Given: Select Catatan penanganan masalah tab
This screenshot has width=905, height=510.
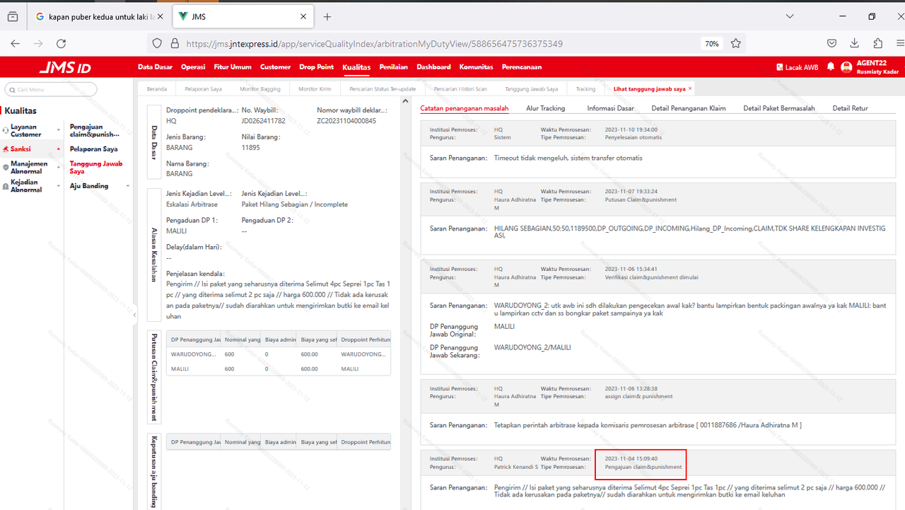Looking at the screenshot, I should [464, 108].
